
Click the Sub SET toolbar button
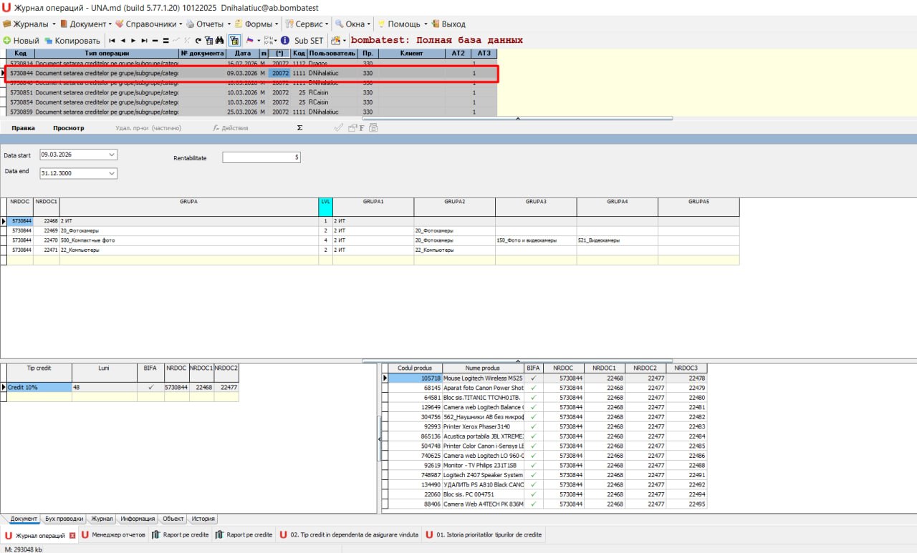click(x=309, y=41)
